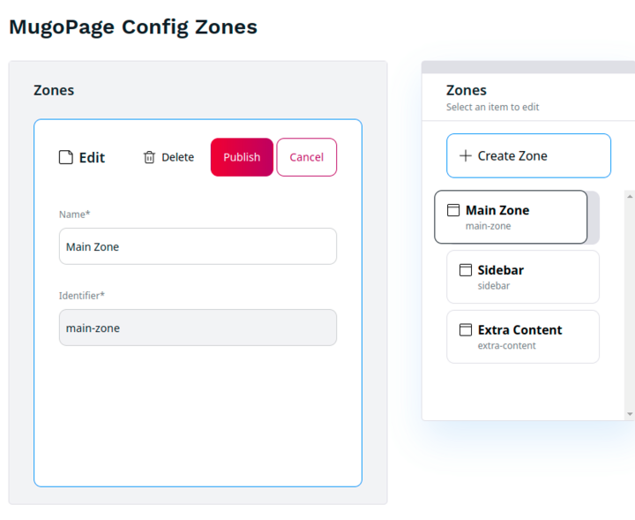Click the Extra Content zone icon
Image resolution: width=635 pixels, height=520 pixels.
(x=466, y=330)
